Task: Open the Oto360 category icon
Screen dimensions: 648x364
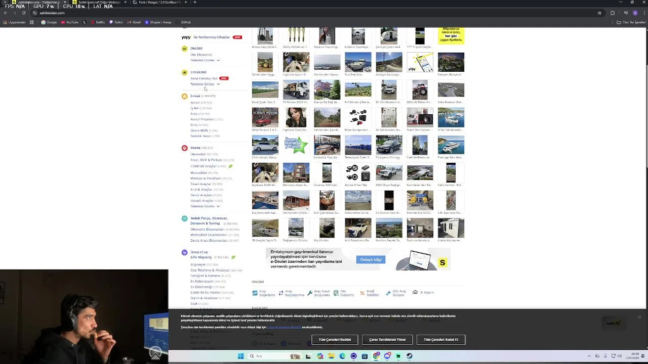Action: click(184, 49)
